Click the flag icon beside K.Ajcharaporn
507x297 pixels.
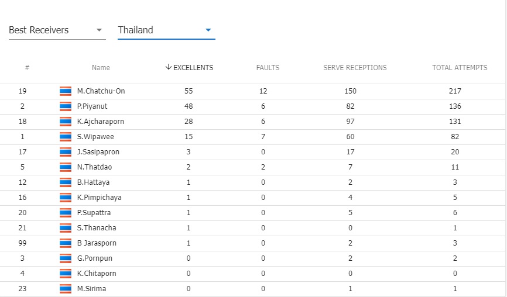pyautogui.click(x=66, y=122)
